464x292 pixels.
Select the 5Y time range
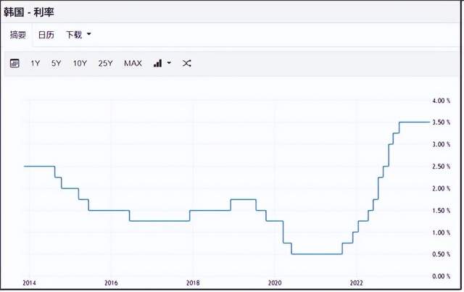pyautogui.click(x=56, y=63)
